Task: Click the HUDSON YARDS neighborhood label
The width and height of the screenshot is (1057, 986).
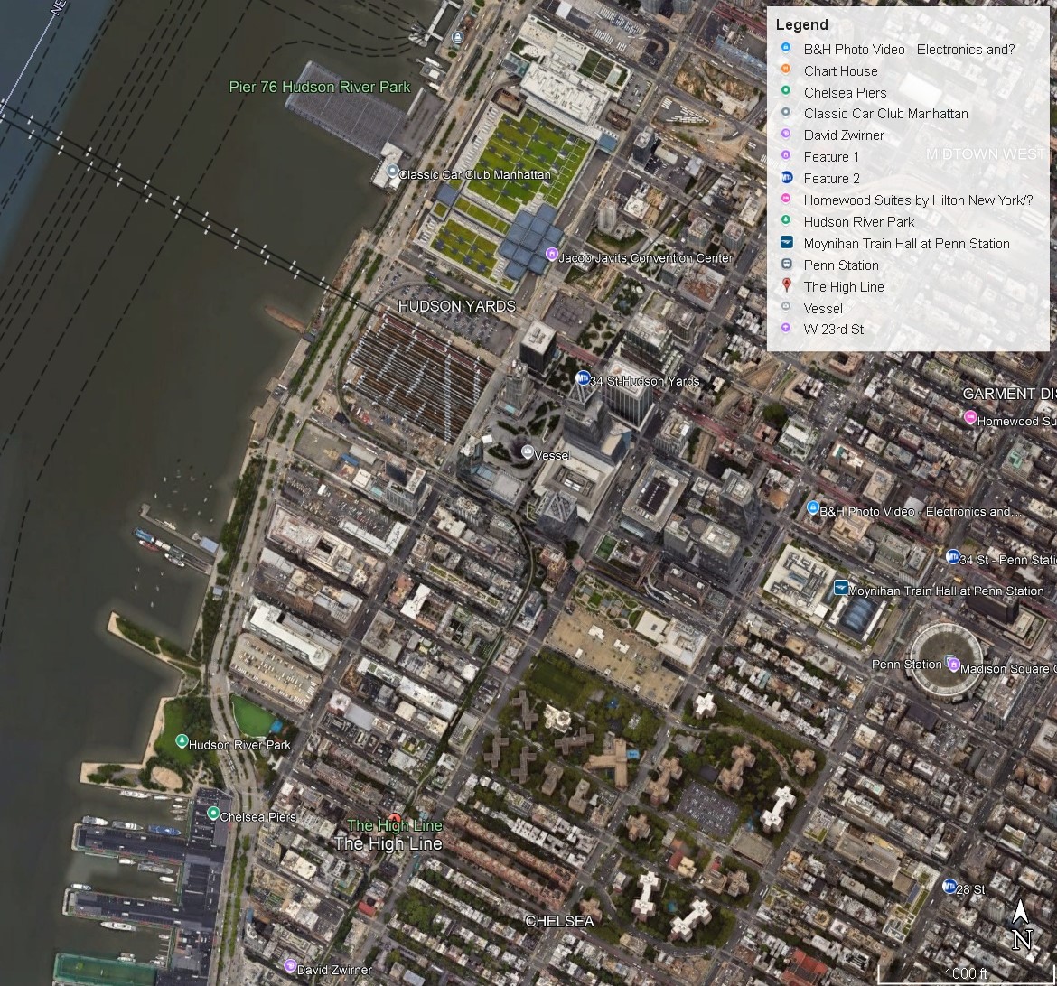Action: [x=456, y=307]
